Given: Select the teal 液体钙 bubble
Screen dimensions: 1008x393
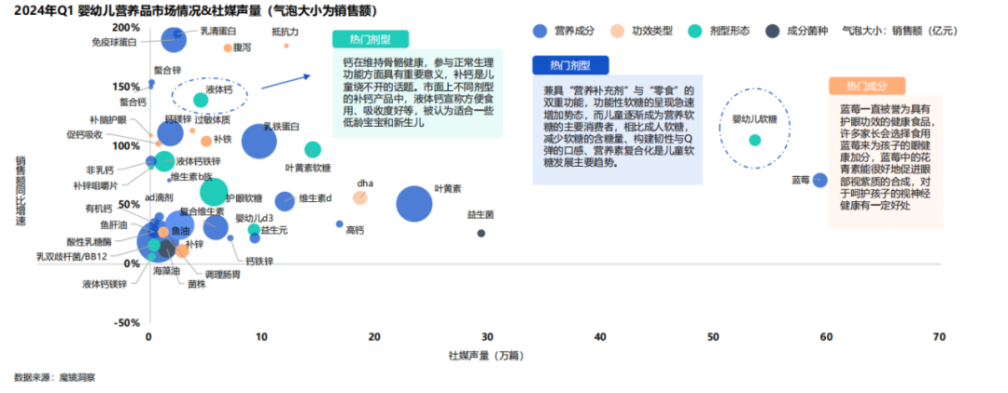Looking at the screenshot, I should (x=201, y=100).
